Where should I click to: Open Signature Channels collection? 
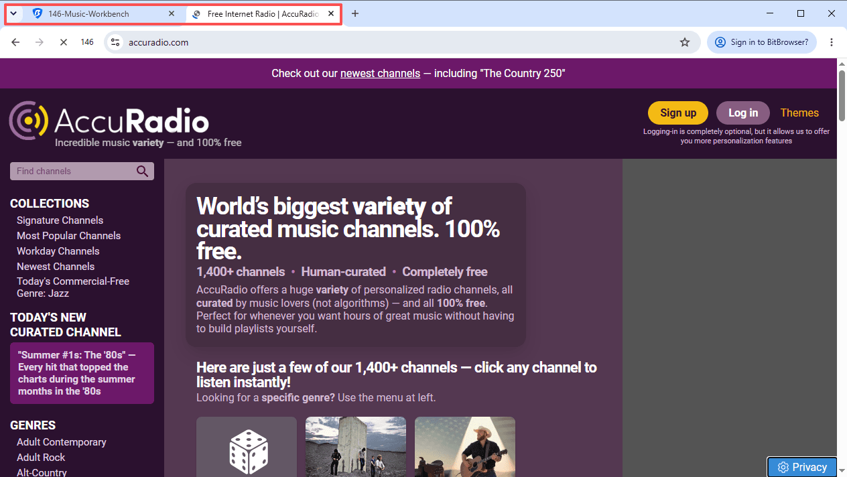click(60, 220)
